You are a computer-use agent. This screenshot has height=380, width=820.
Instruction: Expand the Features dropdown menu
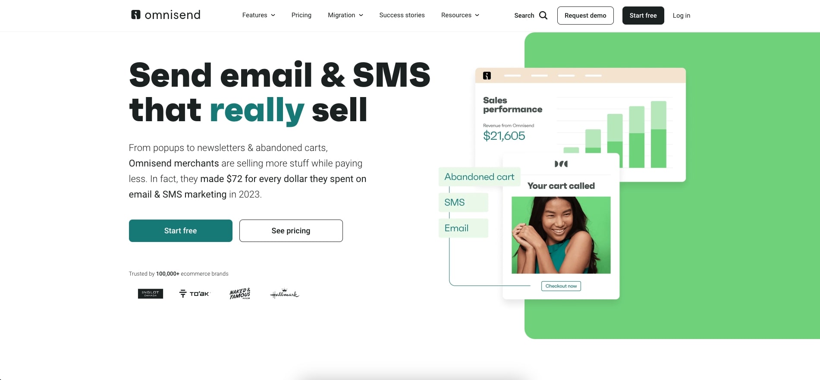click(259, 15)
